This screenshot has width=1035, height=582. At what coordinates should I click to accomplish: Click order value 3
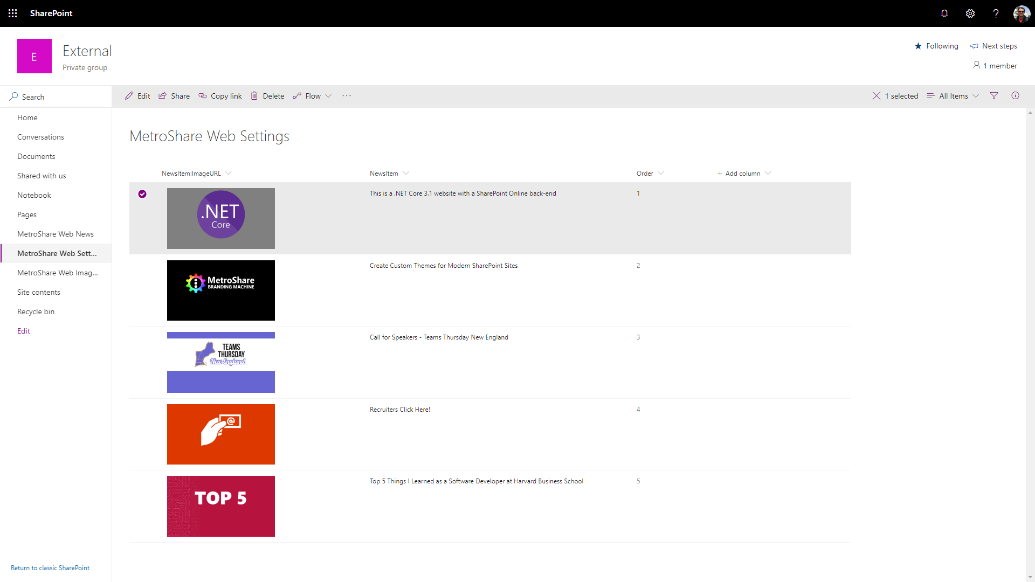(638, 337)
